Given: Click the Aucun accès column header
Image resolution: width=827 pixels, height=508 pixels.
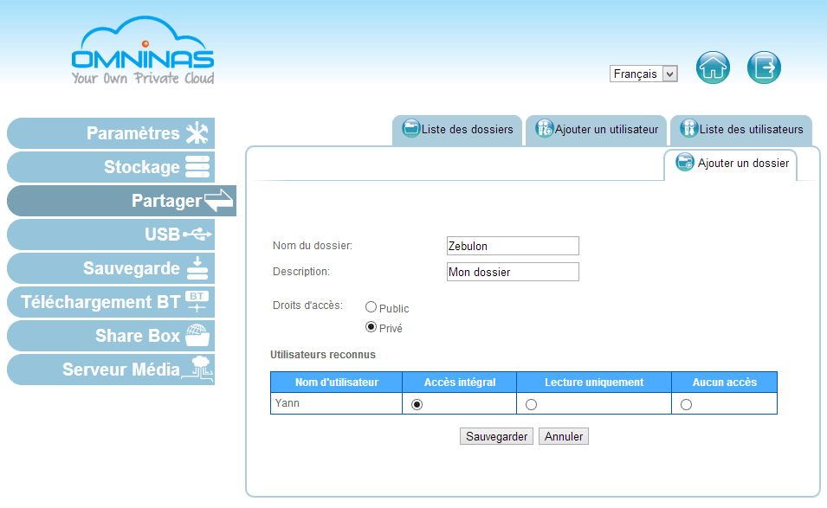Looking at the screenshot, I should 724,382.
